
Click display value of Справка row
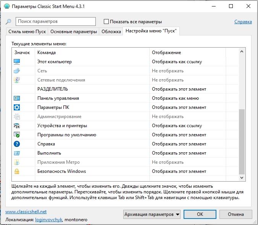pos(179,144)
